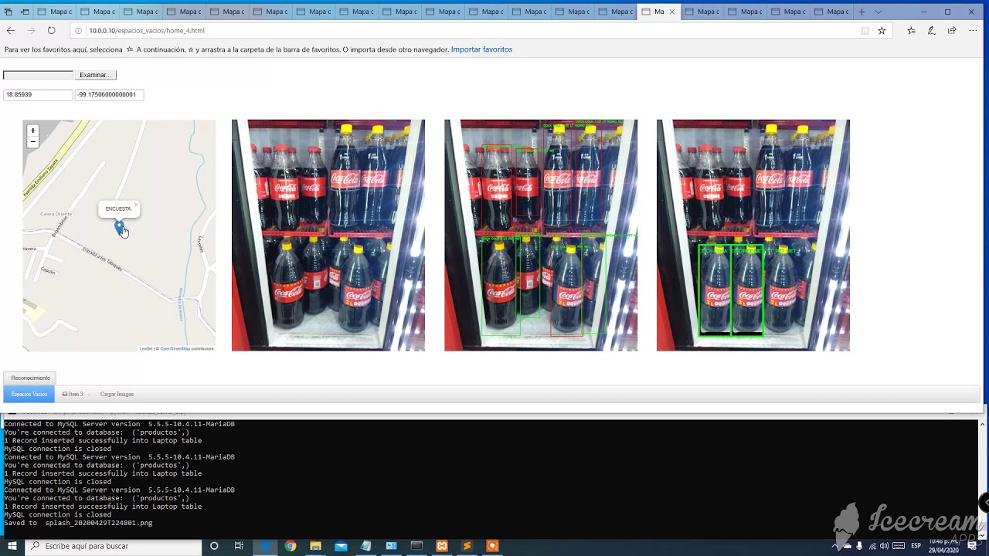The height and width of the screenshot is (556, 989).
Task: Go back to the previous page
Action: (x=10, y=30)
